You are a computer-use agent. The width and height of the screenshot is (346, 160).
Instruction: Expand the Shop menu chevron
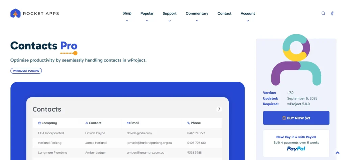point(127,21)
